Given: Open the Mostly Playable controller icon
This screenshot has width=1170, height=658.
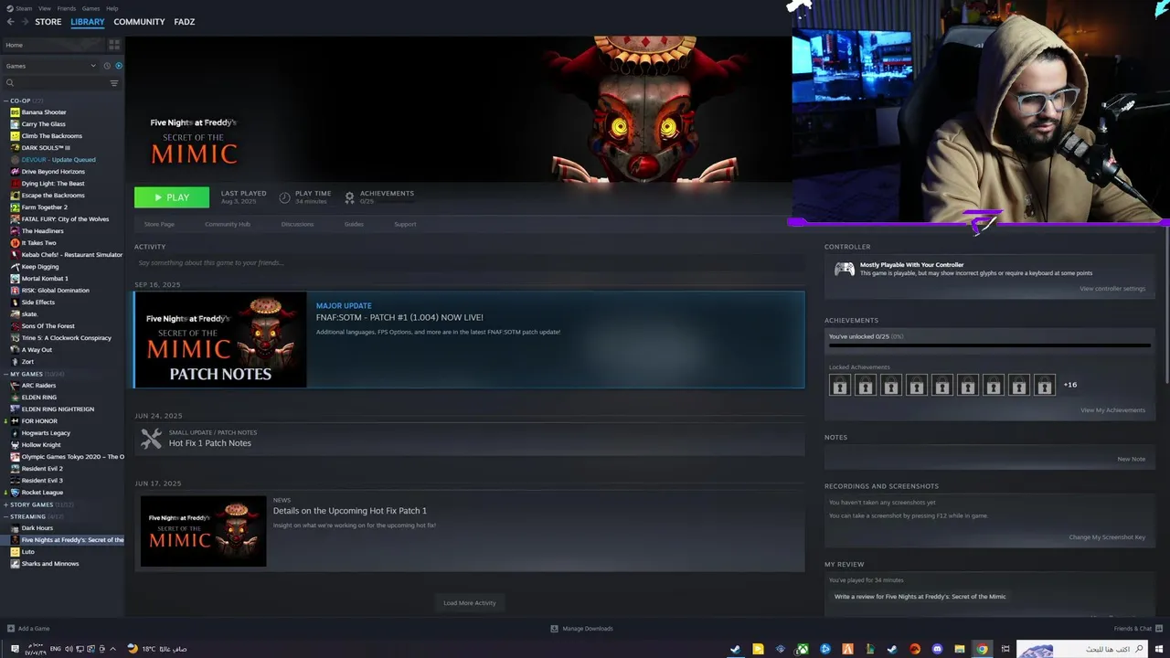Looking at the screenshot, I should [x=845, y=269].
